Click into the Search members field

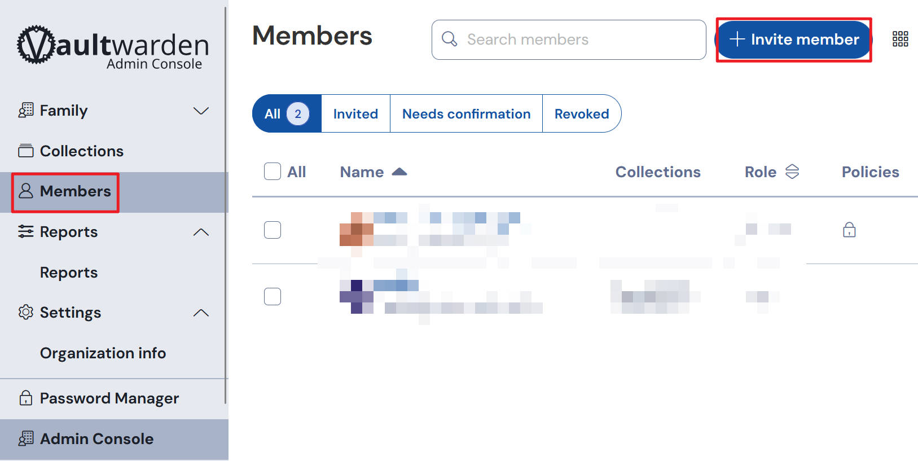[x=569, y=39]
